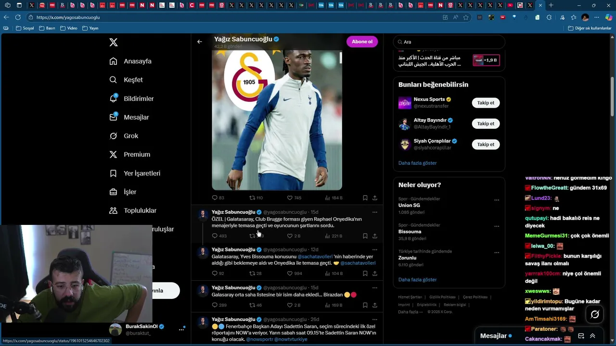Image resolution: width=616 pixels, height=346 pixels.
Task: Open more options on Raphael Onyedika post
Action: coord(375,212)
